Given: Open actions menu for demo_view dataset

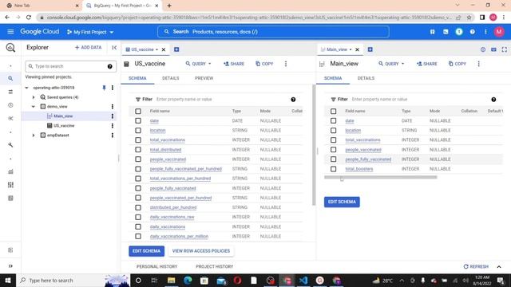Looking at the screenshot, I should pyautogui.click(x=113, y=106).
